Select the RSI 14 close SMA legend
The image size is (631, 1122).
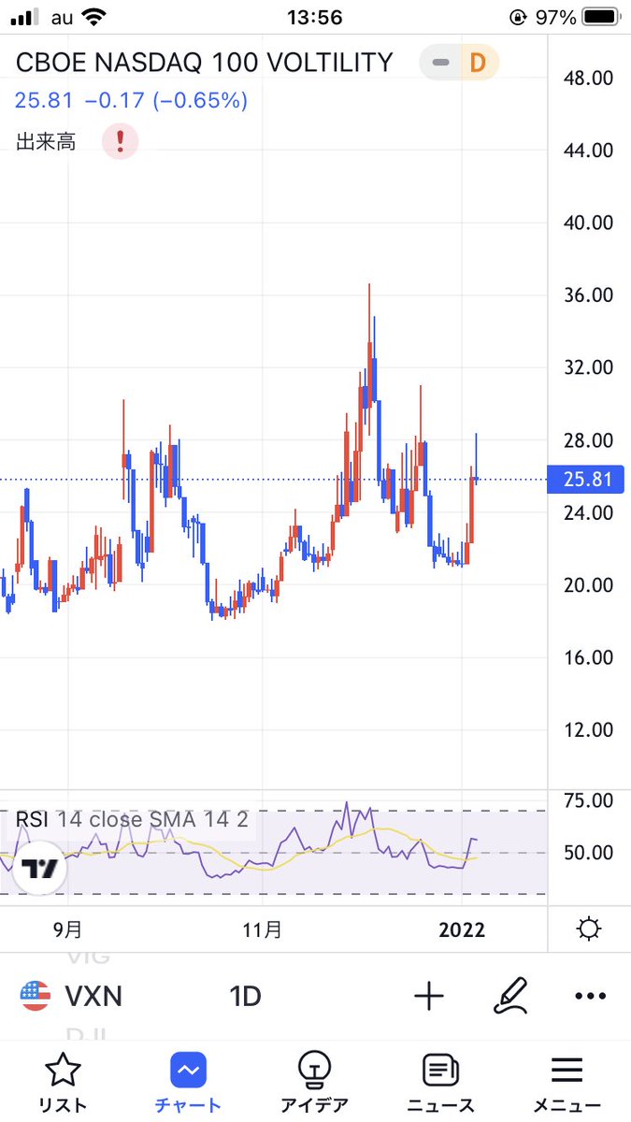(132, 820)
